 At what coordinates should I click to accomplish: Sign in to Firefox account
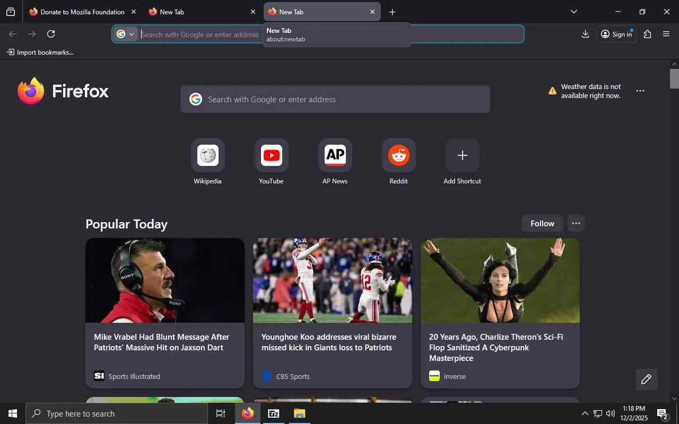coord(616,34)
